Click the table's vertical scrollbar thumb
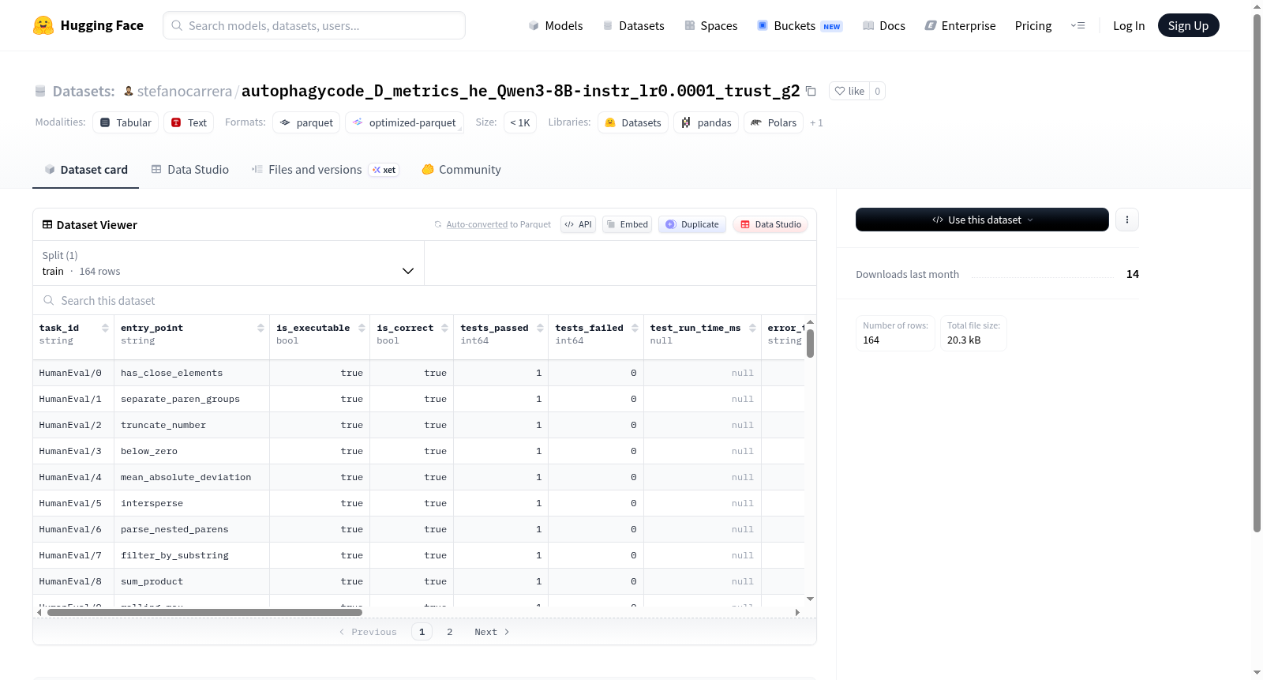 [x=810, y=344]
